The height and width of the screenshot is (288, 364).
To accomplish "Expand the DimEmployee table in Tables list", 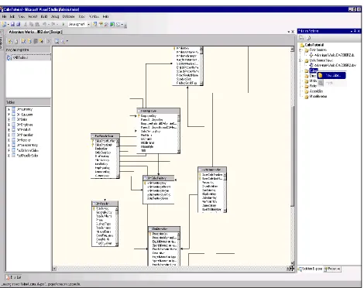I will point(9,125).
